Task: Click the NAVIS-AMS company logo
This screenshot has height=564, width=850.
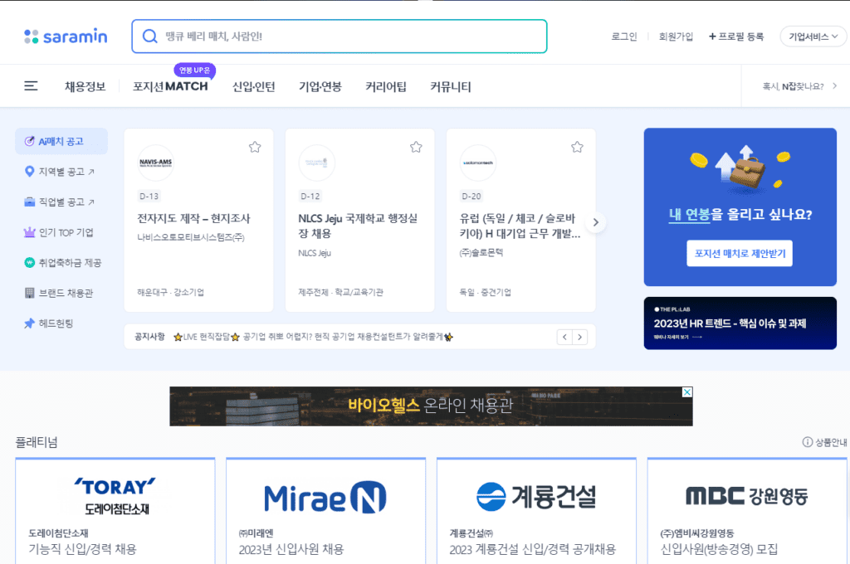Action: pos(155,163)
